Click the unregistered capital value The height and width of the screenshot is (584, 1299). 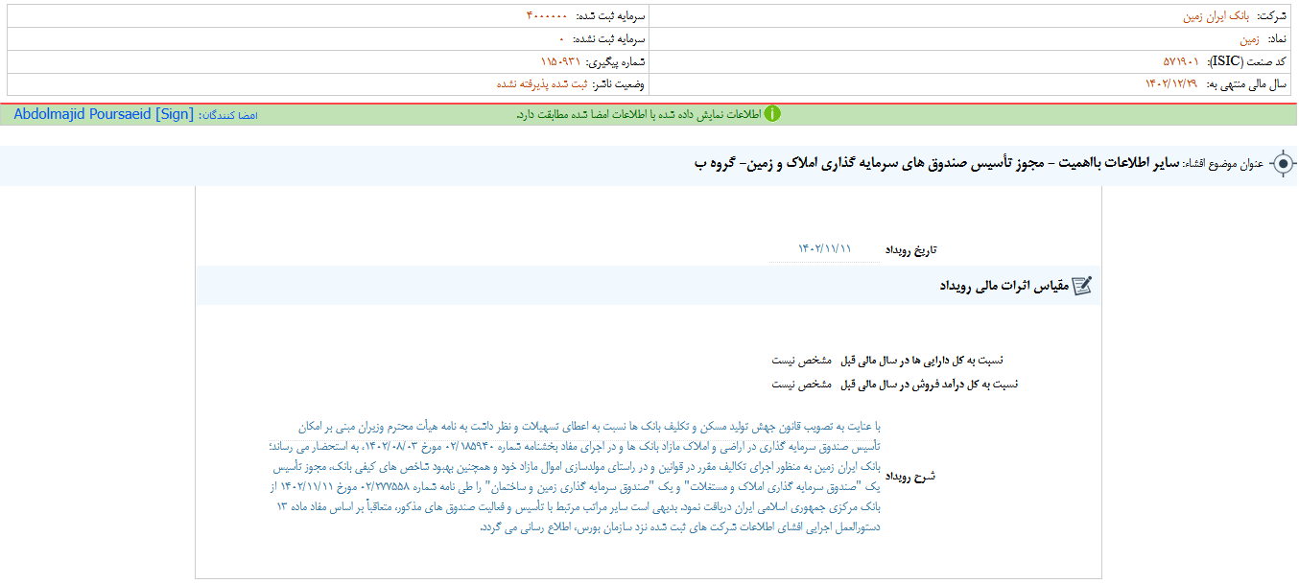coord(562,39)
